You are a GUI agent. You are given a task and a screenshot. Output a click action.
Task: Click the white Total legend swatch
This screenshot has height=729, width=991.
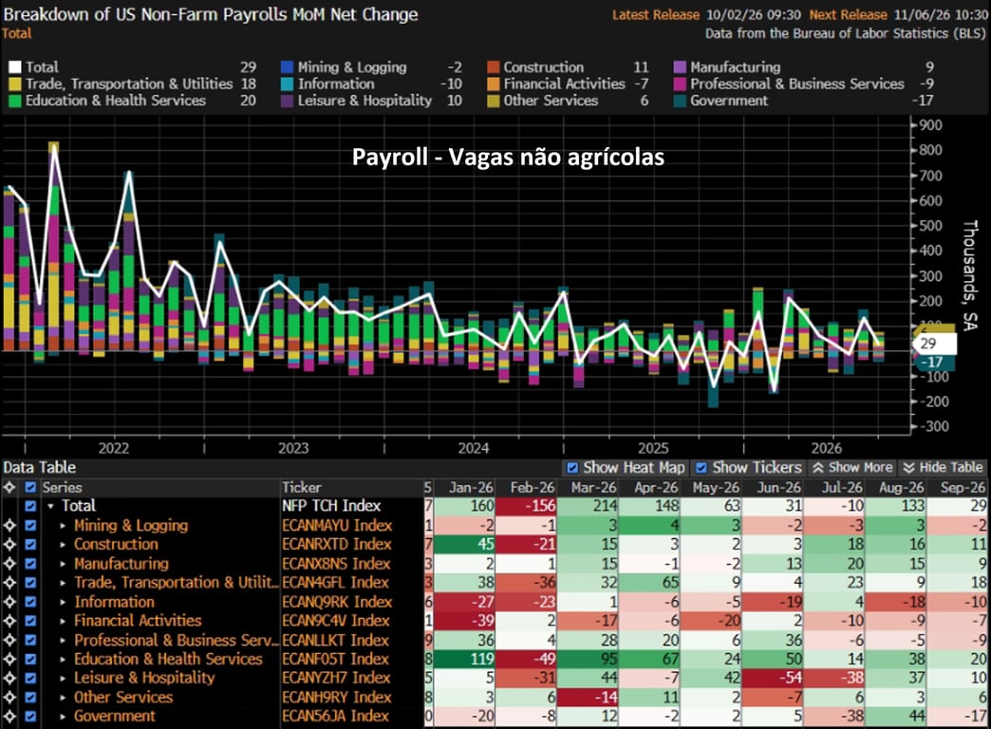click(x=15, y=67)
